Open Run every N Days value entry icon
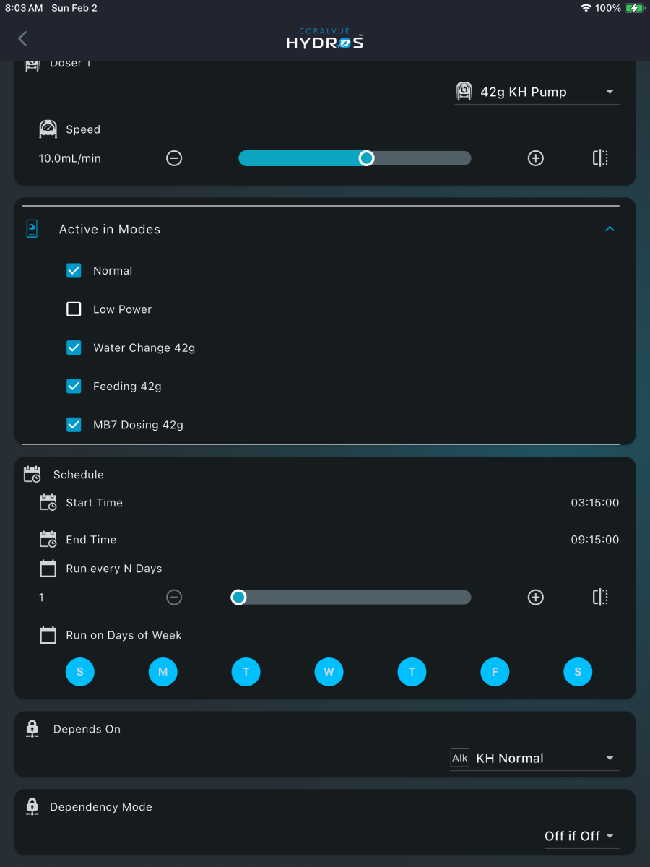Screen dimensions: 650x867 click(x=600, y=598)
